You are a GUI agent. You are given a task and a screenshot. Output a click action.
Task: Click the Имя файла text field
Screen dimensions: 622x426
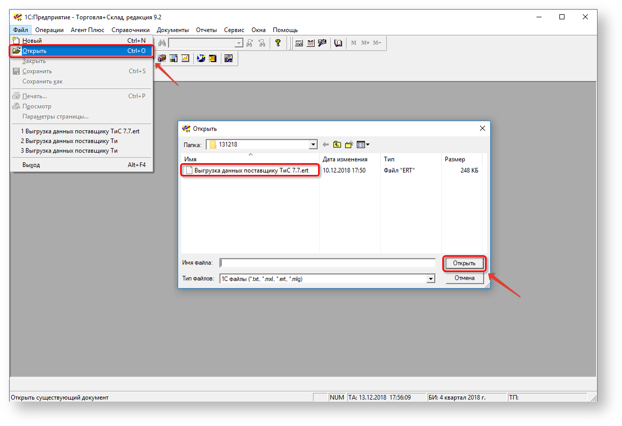point(328,263)
